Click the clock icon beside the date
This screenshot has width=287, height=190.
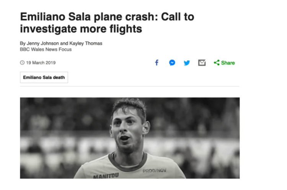click(x=22, y=63)
